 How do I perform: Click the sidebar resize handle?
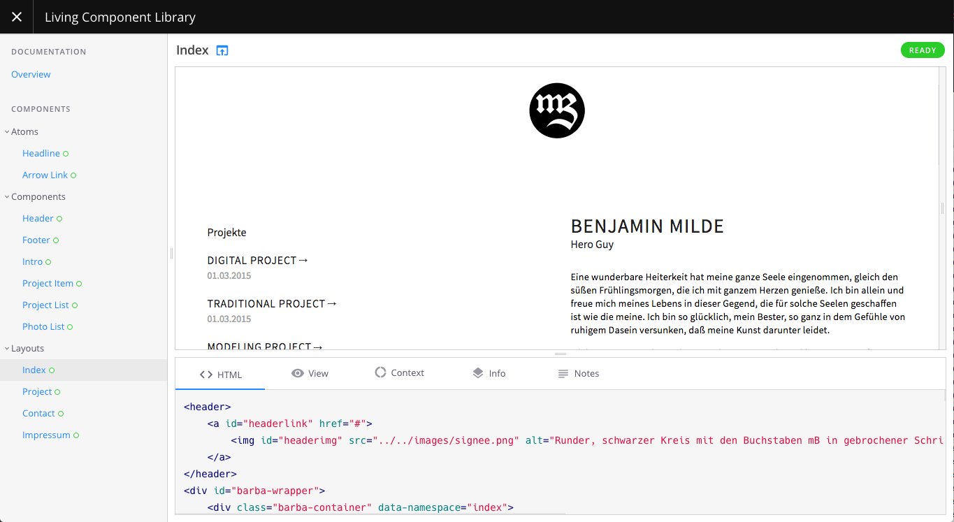(171, 254)
